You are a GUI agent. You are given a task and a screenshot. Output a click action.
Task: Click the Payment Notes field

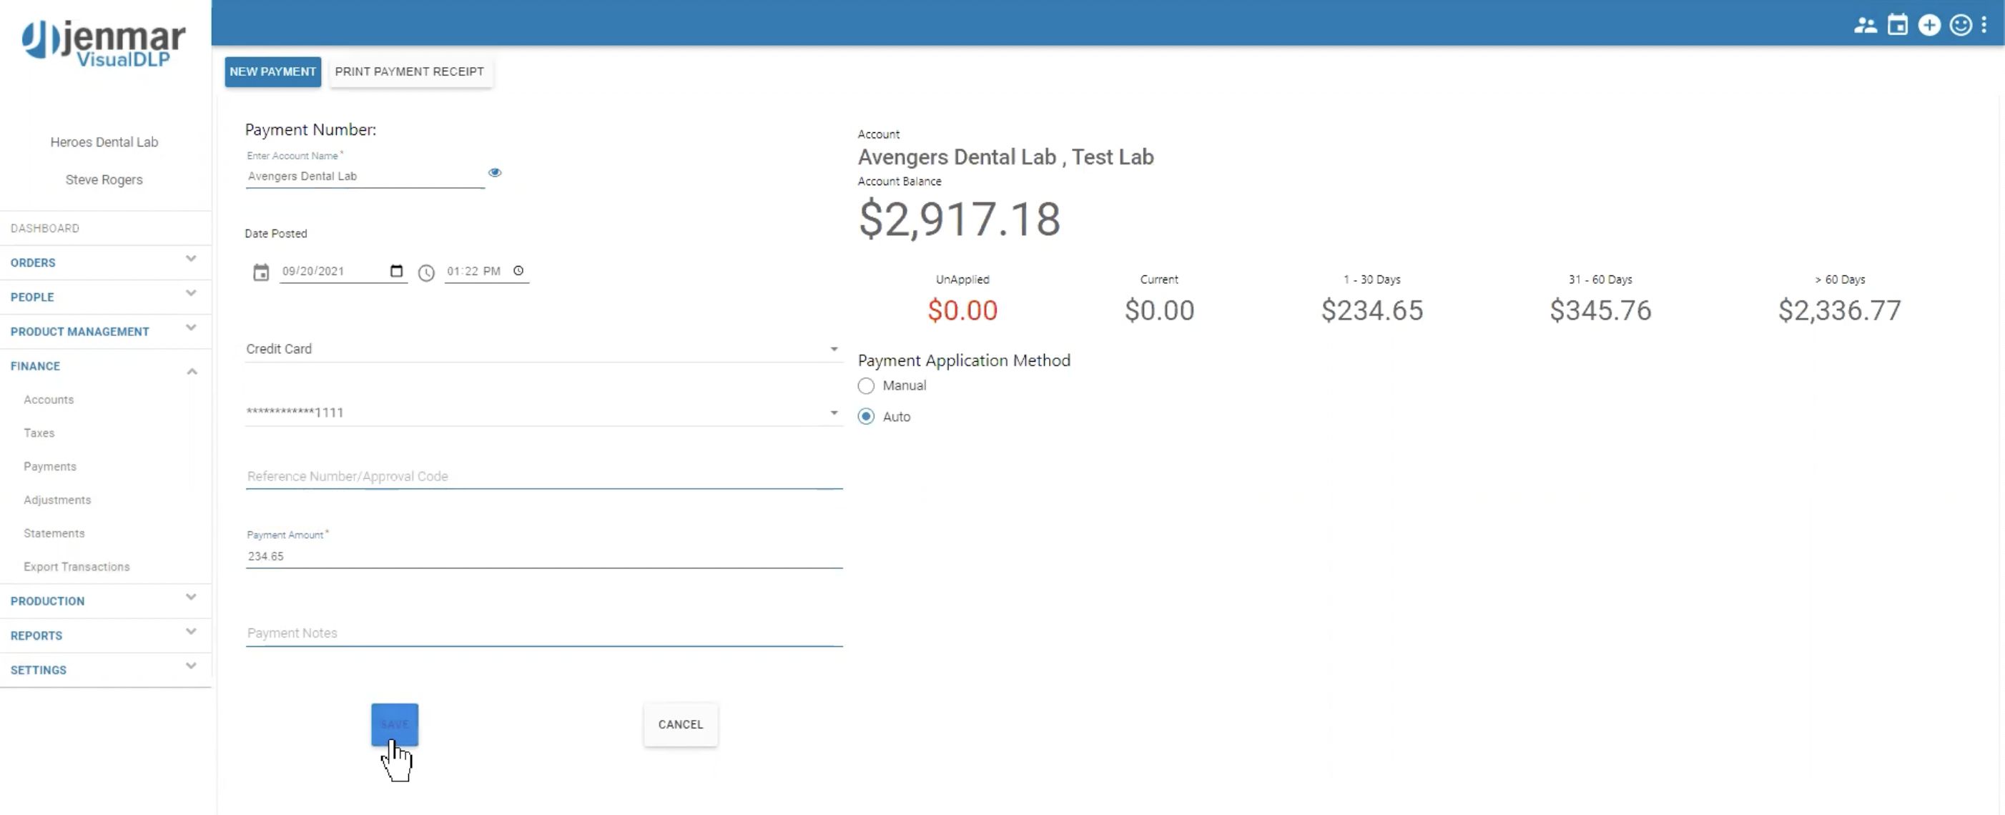(x=543, y=633)
